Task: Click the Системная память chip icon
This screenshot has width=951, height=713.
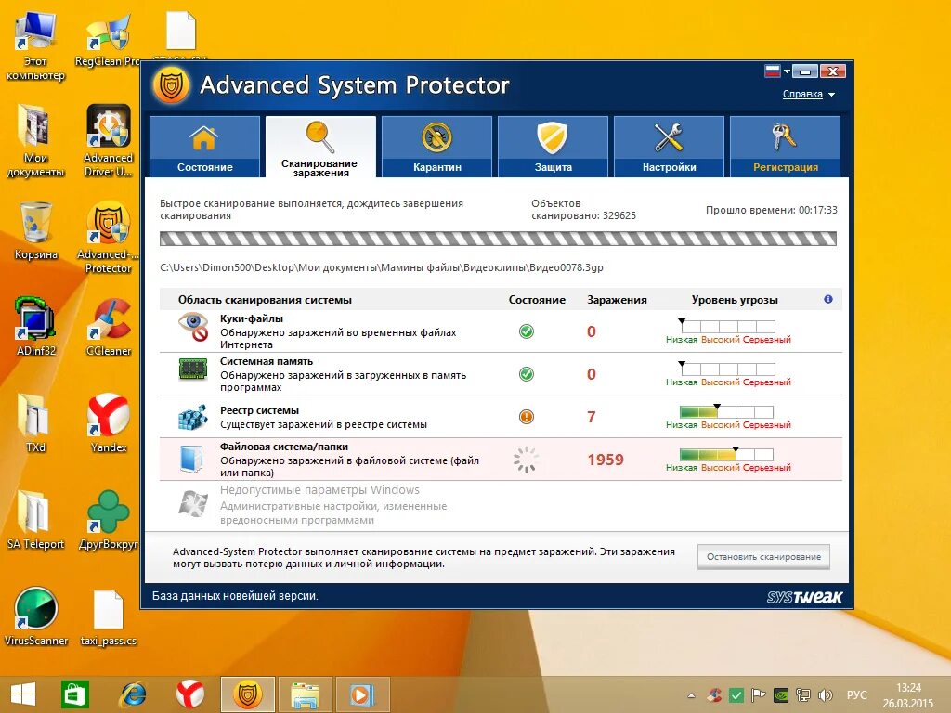Action: (193, 369)
